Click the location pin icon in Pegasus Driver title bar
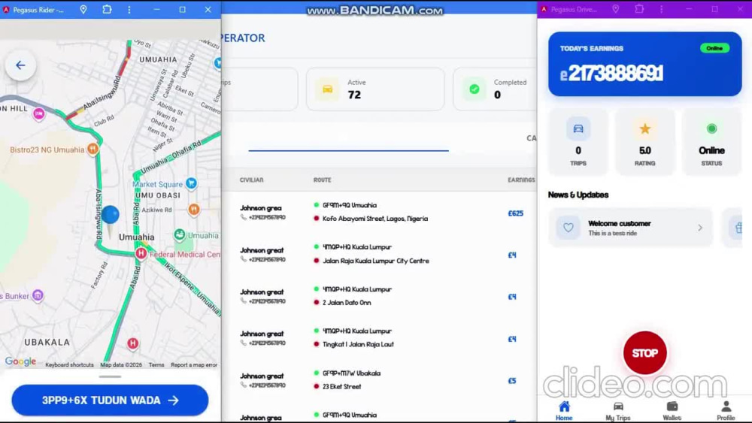This screenshot has width=752, height=423. (x=616, y=9)
